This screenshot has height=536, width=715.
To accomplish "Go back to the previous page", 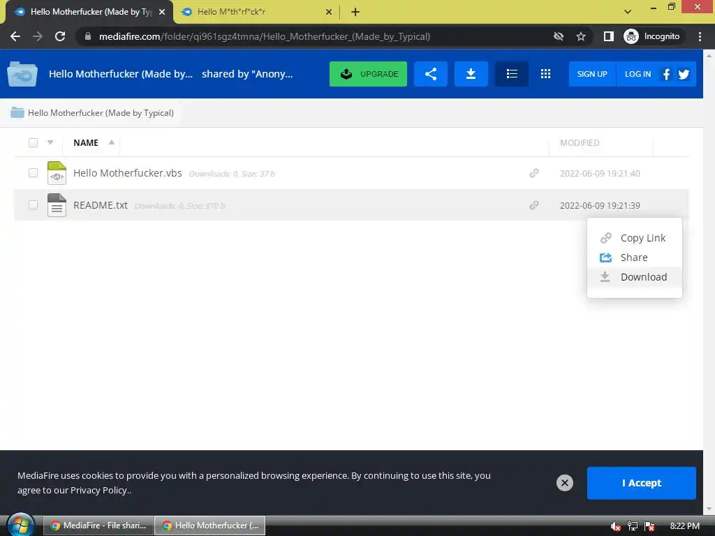I will pyautogui.click(x=15, y=36).
